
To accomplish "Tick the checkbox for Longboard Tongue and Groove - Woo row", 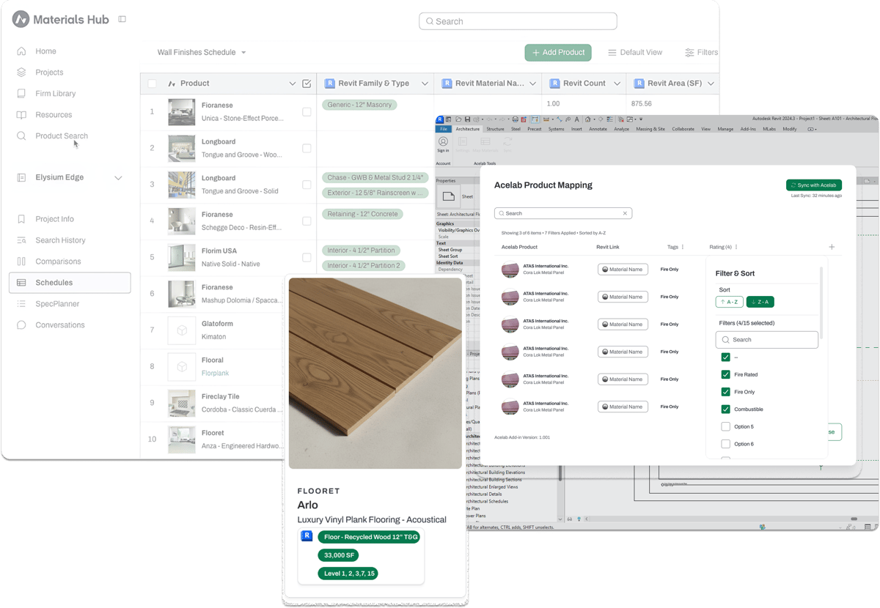I will point(307,148).
